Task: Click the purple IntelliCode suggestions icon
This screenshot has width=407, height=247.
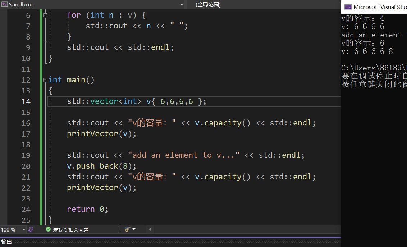Action: point(31,229)
